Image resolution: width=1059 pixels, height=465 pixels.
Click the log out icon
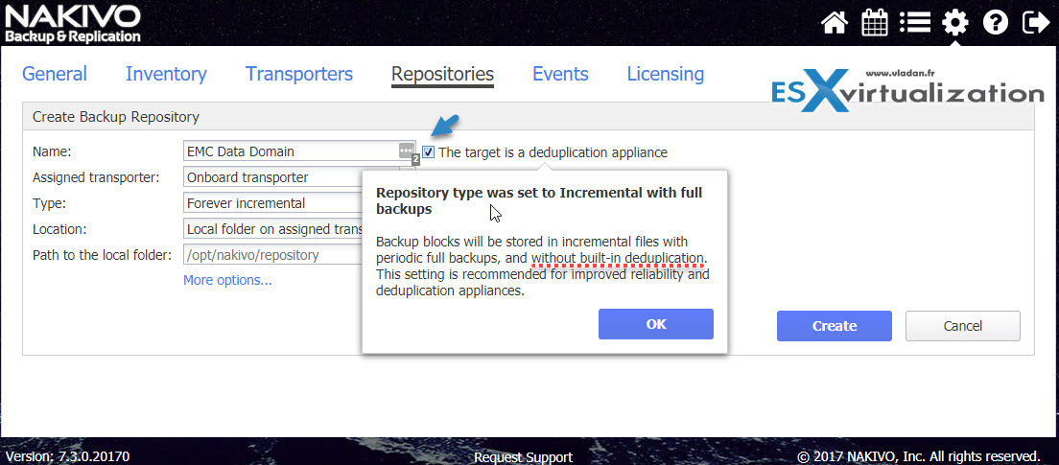1036,23
